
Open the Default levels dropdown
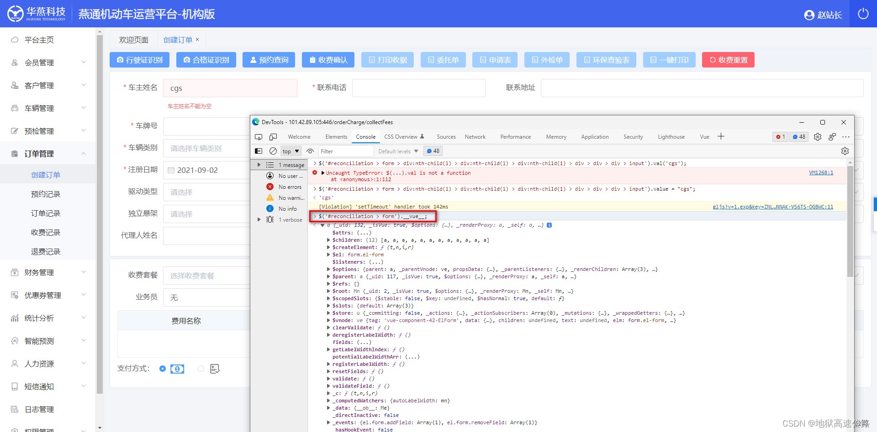click(x=398, y=151)
